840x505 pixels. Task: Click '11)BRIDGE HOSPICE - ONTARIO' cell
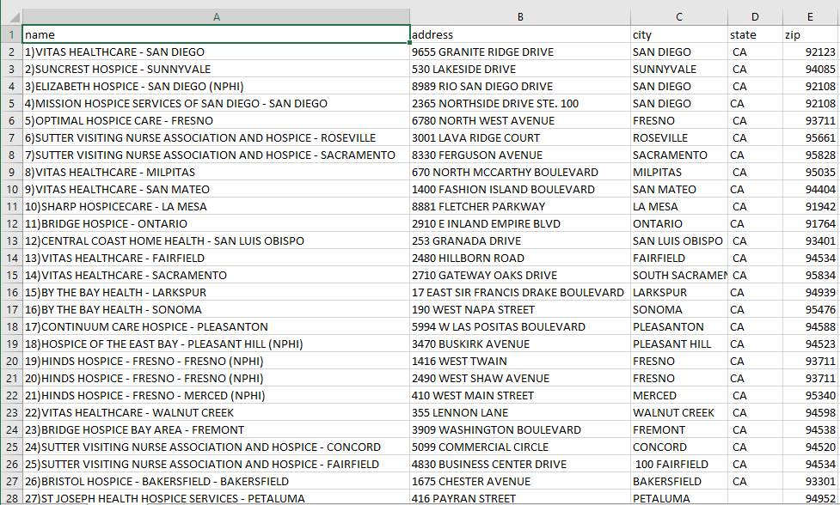pos(217,223)
